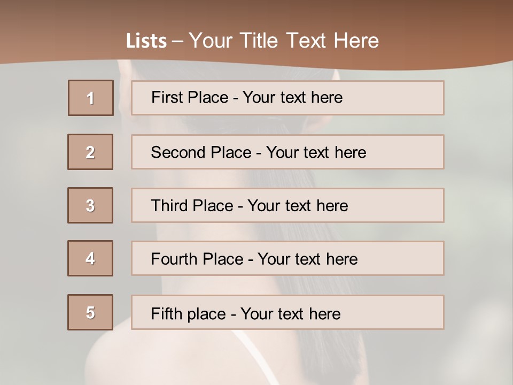Click the 'Fifth place - Your text here' box
Viewport: 513px width, 385px height.
(287, 312)
